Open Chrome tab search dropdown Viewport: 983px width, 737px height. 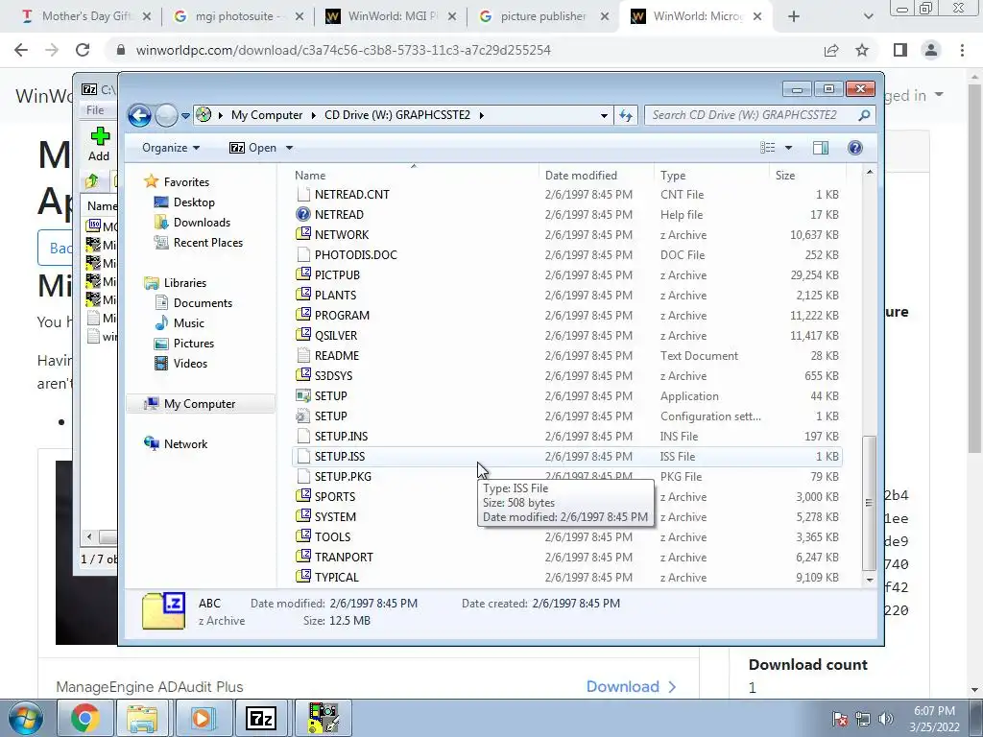(x=868, y=16)
